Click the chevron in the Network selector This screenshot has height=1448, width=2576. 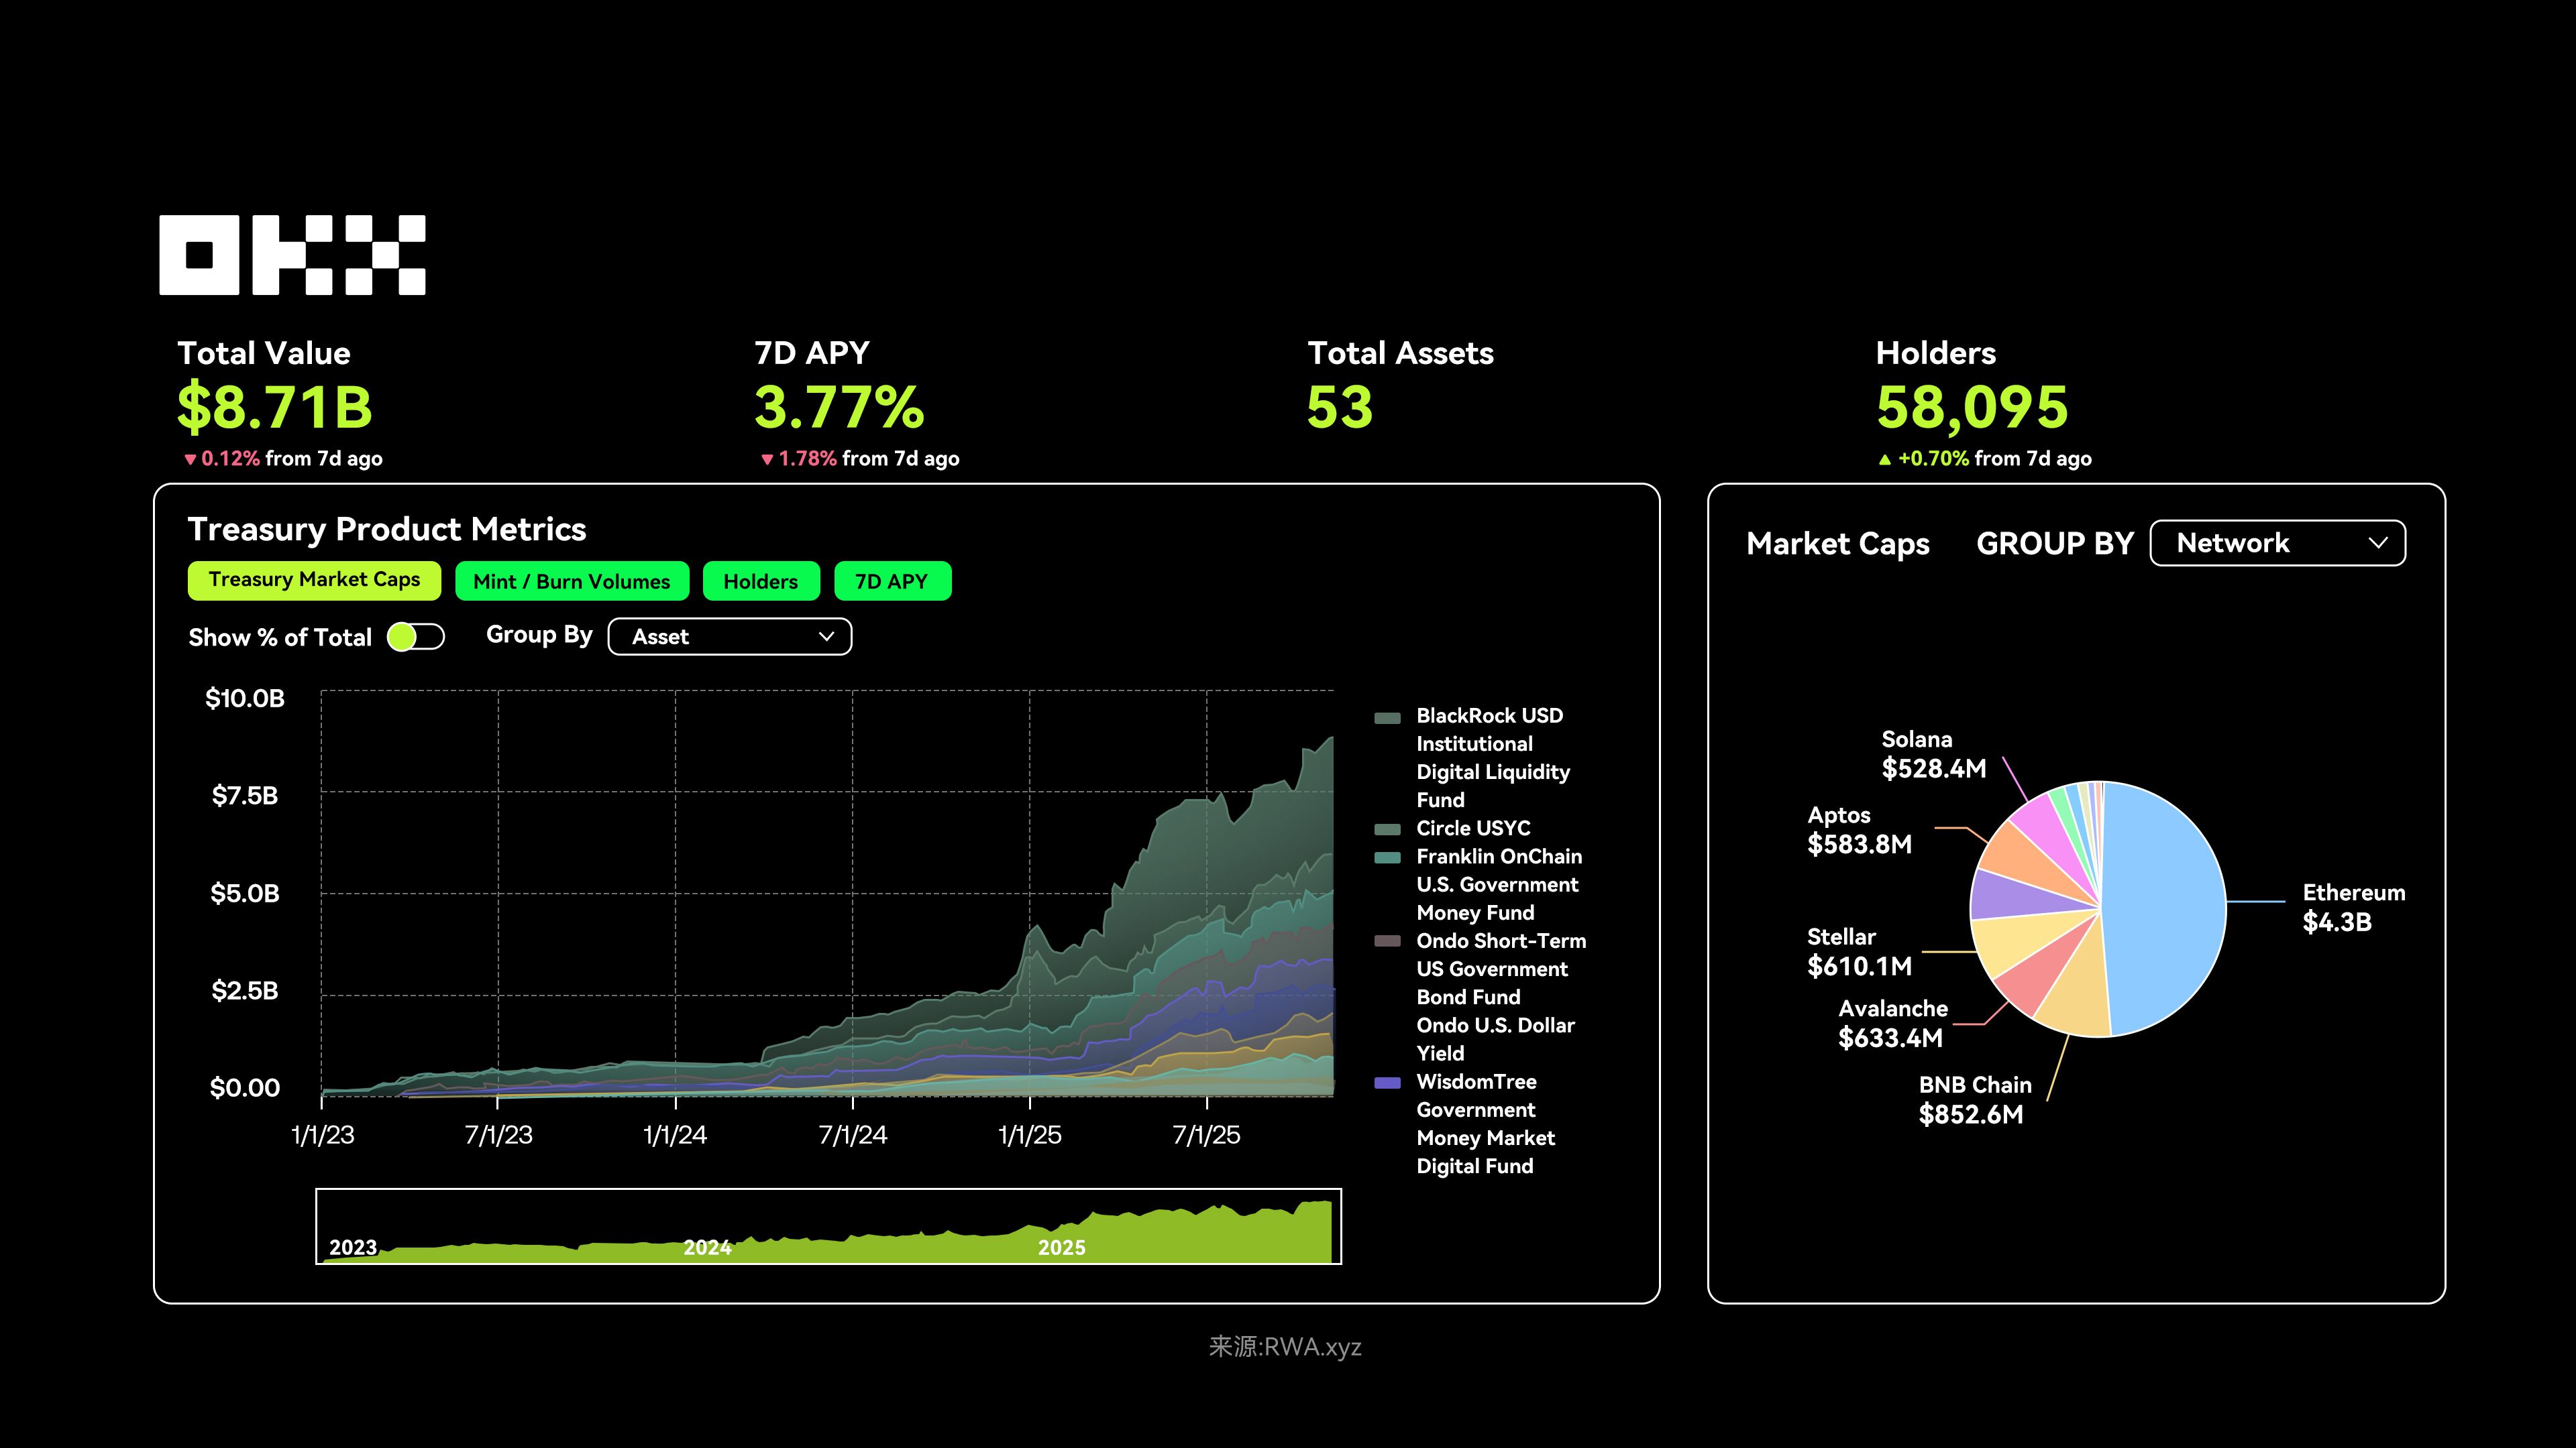point(2378,542)
